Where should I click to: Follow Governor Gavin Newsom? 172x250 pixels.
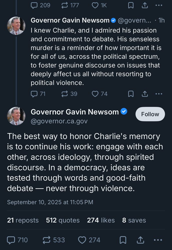click(150, 114)
